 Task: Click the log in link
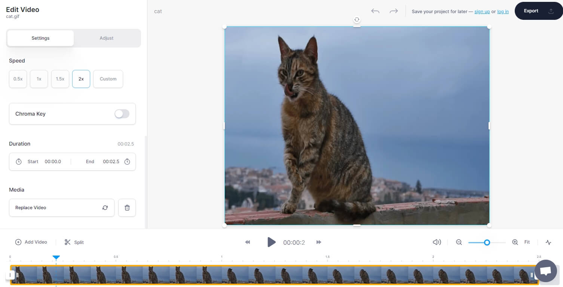coord(503,12)
